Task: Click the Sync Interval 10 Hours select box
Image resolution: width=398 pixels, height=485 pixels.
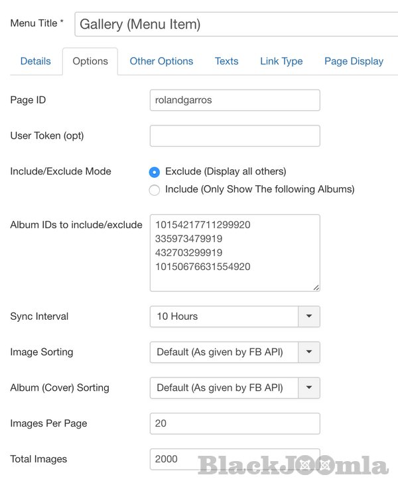Action: (224, 316)
